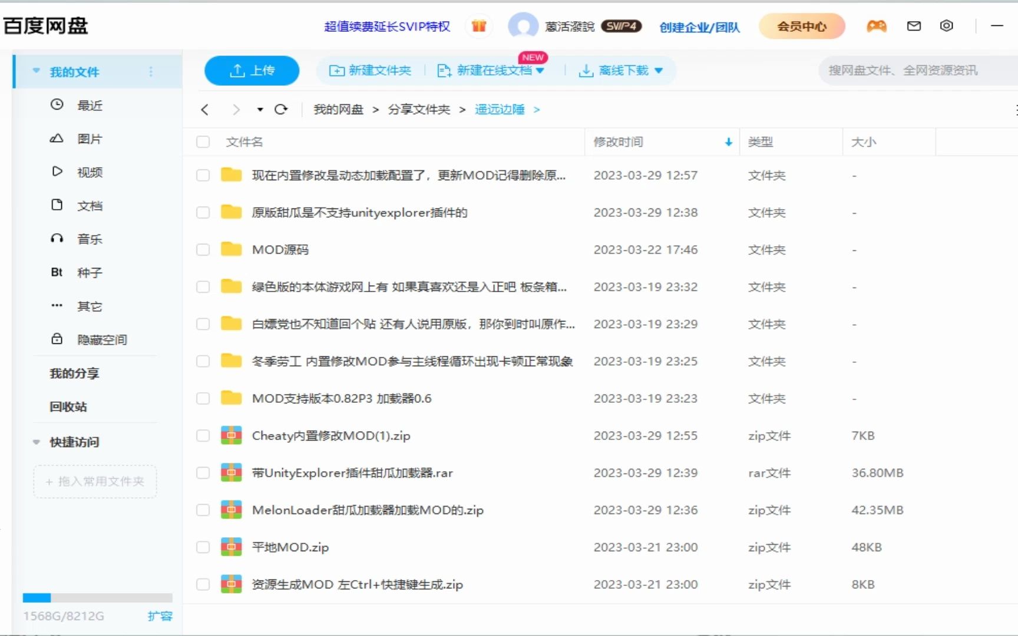Image resolution: width=1018 pixels, height=636 pixels.
Task: Open the 新建在线文档 dropdown arrow
Action: pos(540,71)
